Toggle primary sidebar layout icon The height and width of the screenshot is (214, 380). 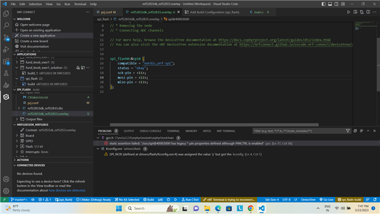tap(324, 4)
